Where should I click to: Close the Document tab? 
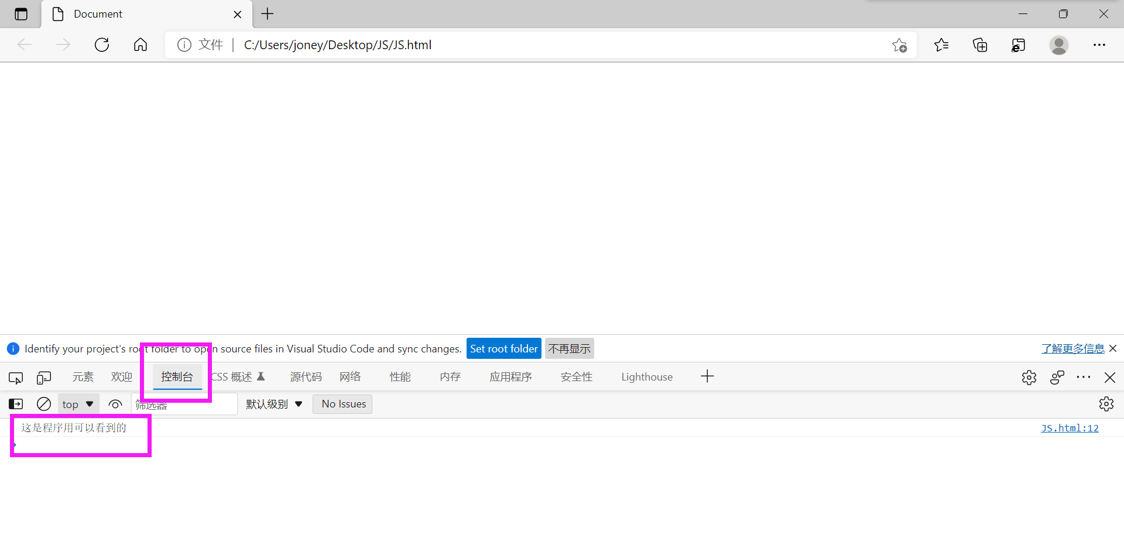(238, 15)
